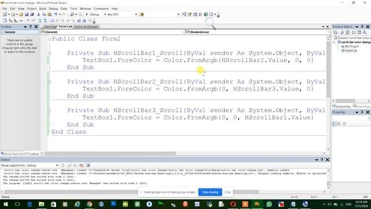Screen dimensions: 371x209
Task: Collapse the Public Class Form1 block
Action: [x=49, y=39]
